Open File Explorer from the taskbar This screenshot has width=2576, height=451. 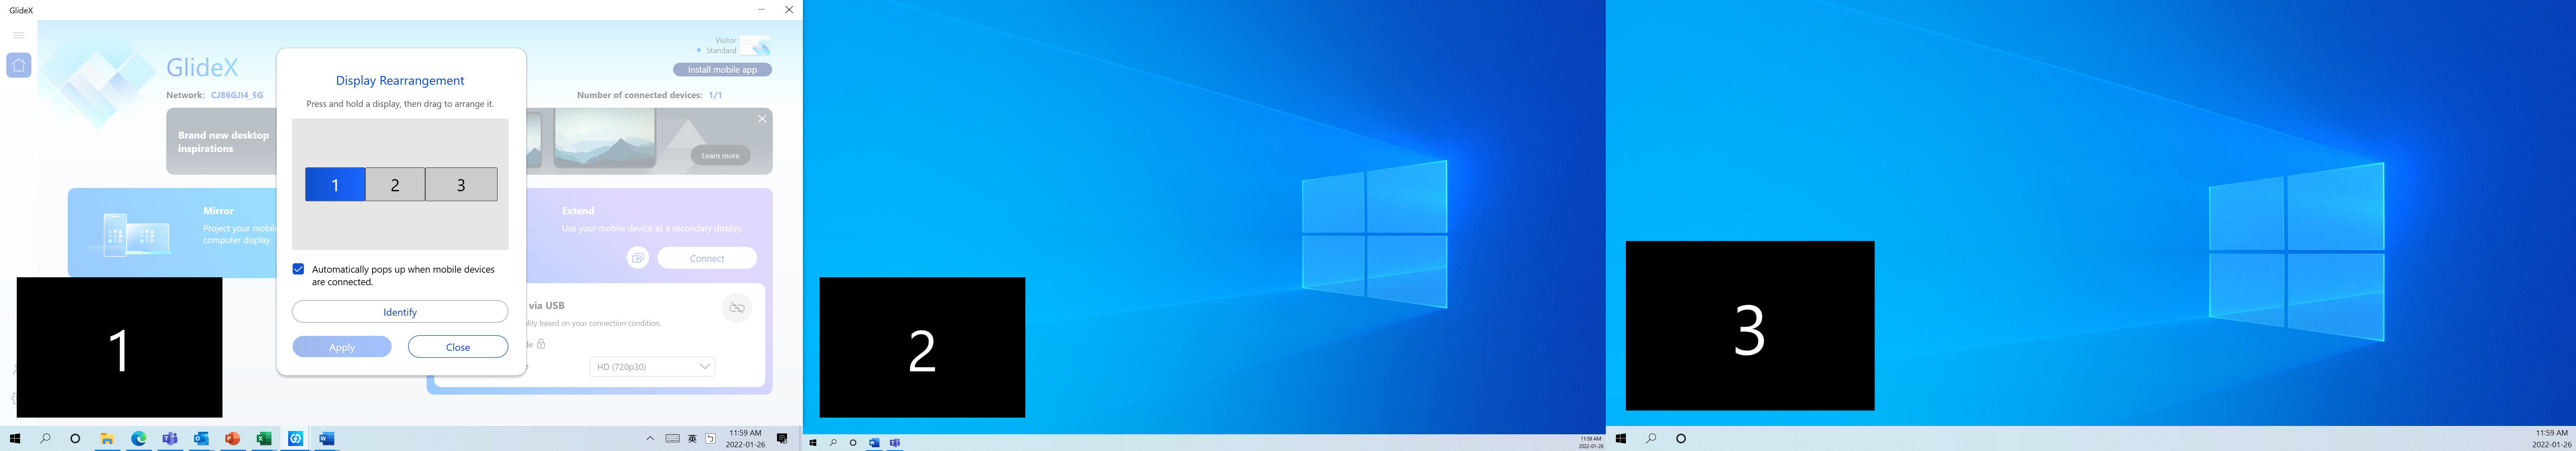click(107, 439)
